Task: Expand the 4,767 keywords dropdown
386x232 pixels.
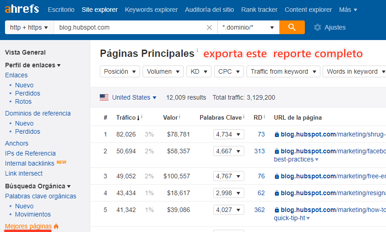Action: pos(229,176)
